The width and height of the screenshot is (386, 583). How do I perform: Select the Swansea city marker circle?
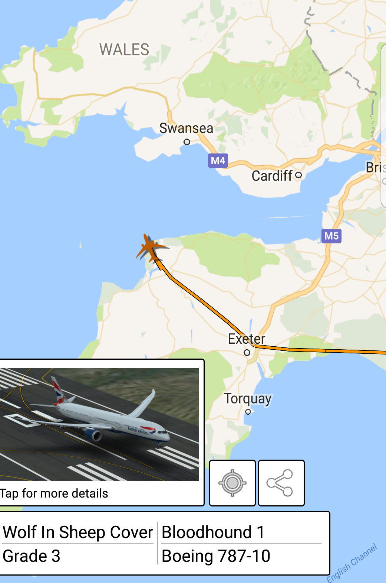187,142
